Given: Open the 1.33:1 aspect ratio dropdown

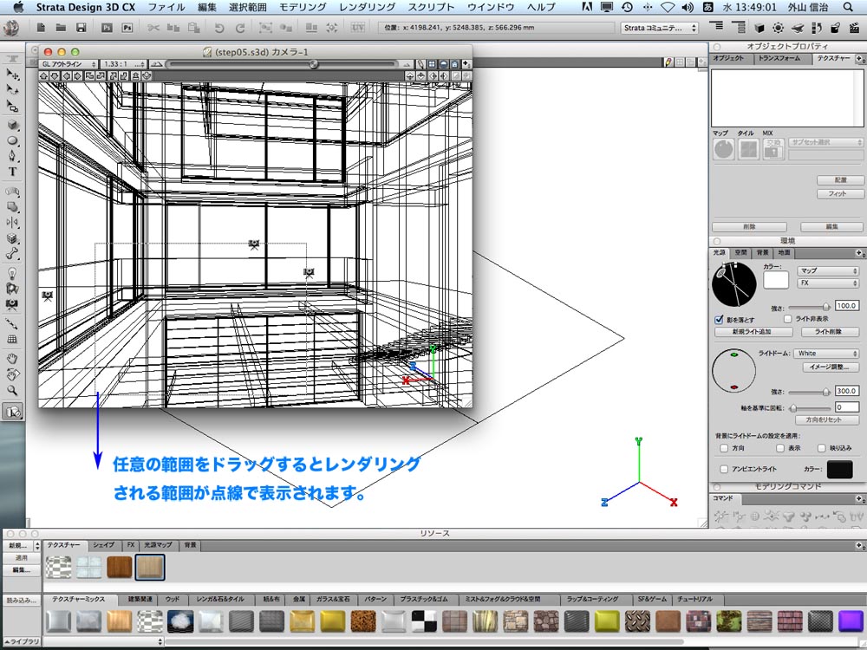Looking at the screenshot, I should tap(124, 64).
